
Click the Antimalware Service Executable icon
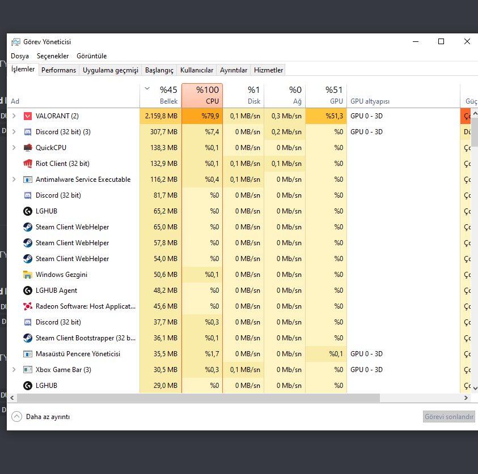coord(28,180)
